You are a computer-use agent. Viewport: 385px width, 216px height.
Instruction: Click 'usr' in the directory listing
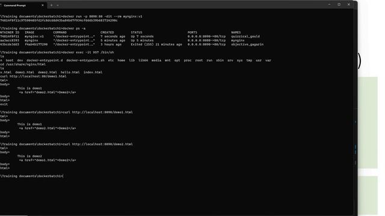pyautogui.click(x=259, y=60)
